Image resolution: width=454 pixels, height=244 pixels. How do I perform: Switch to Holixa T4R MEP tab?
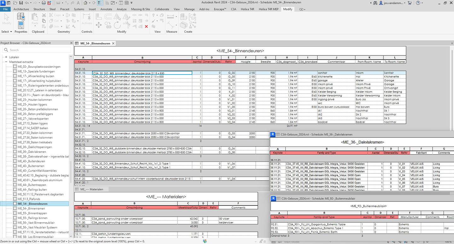[269, 9]
